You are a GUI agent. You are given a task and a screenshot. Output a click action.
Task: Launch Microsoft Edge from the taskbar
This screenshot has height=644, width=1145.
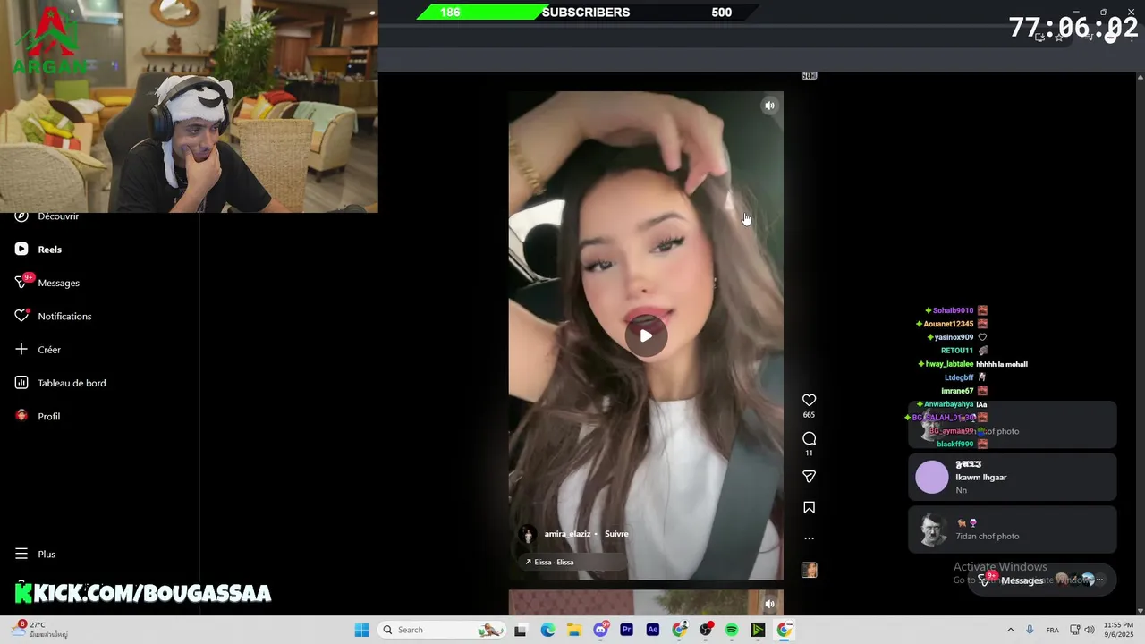tap(547, 630)
